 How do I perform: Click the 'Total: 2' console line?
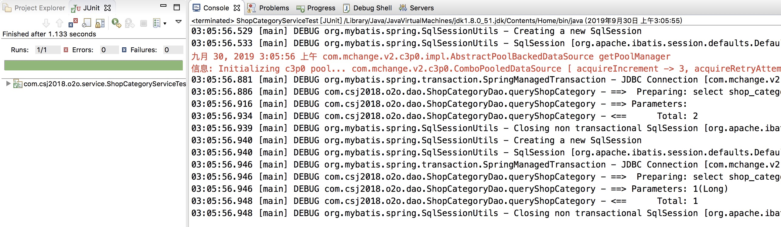(x=445, y=116)
